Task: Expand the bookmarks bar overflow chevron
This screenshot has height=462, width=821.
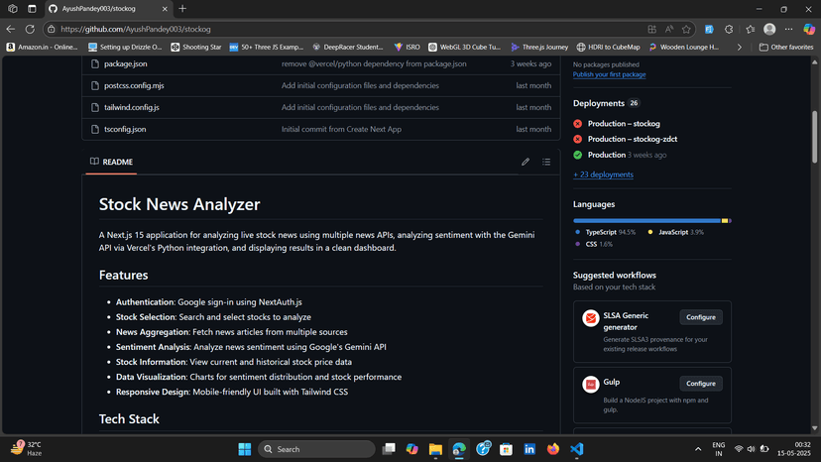Action: click(740, 48)
